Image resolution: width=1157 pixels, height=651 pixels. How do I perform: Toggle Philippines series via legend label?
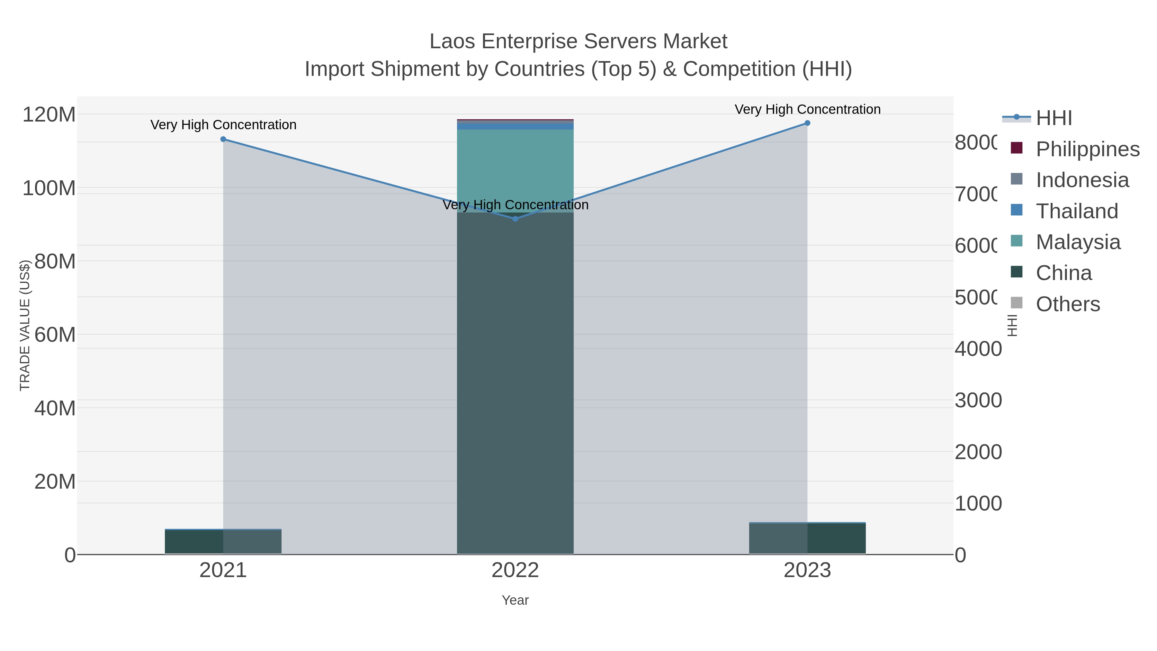pos(1088,149)
